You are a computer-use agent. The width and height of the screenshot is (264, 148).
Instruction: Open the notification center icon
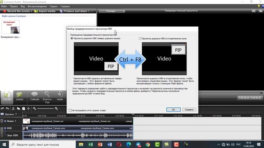tap(259, 144)
